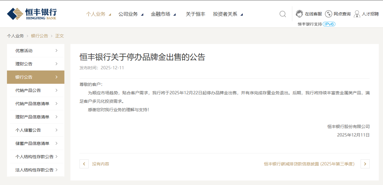Click the online customer service headset icon
The height and width of the screenshot is (185, 383).
pyautogui.click(x=299, y=14)
